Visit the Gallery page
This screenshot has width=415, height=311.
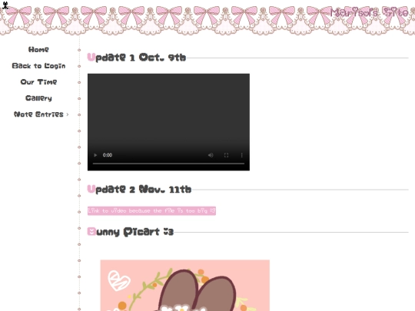click(38, 98)
